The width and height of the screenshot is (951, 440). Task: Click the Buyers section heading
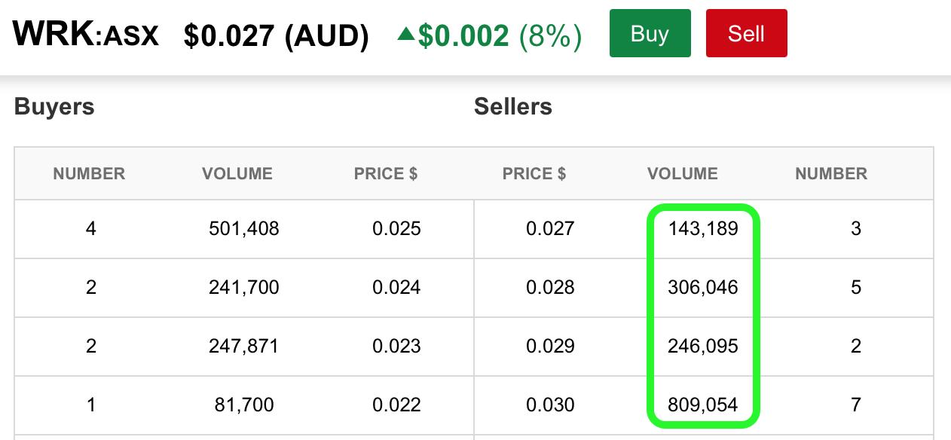[54, 107]
